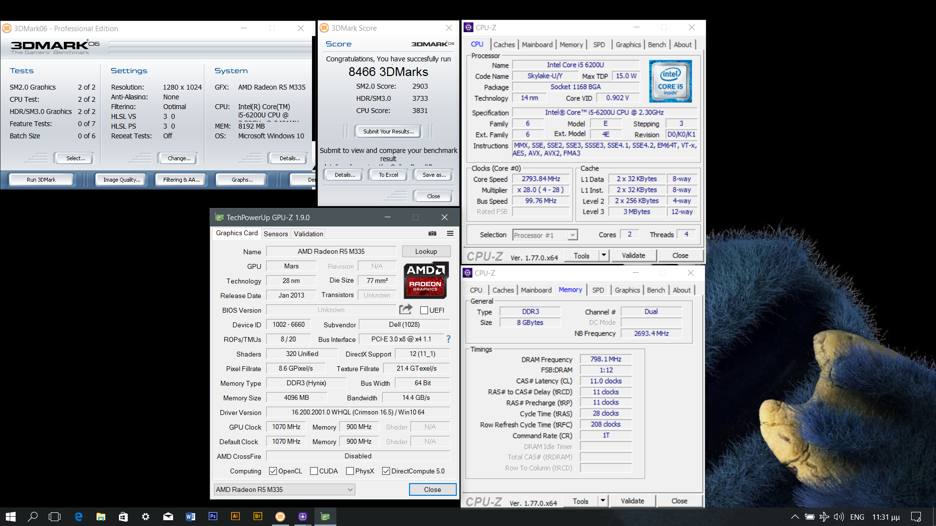Switch to GPU-Z taskbar icon

click(x=325, y=517)
